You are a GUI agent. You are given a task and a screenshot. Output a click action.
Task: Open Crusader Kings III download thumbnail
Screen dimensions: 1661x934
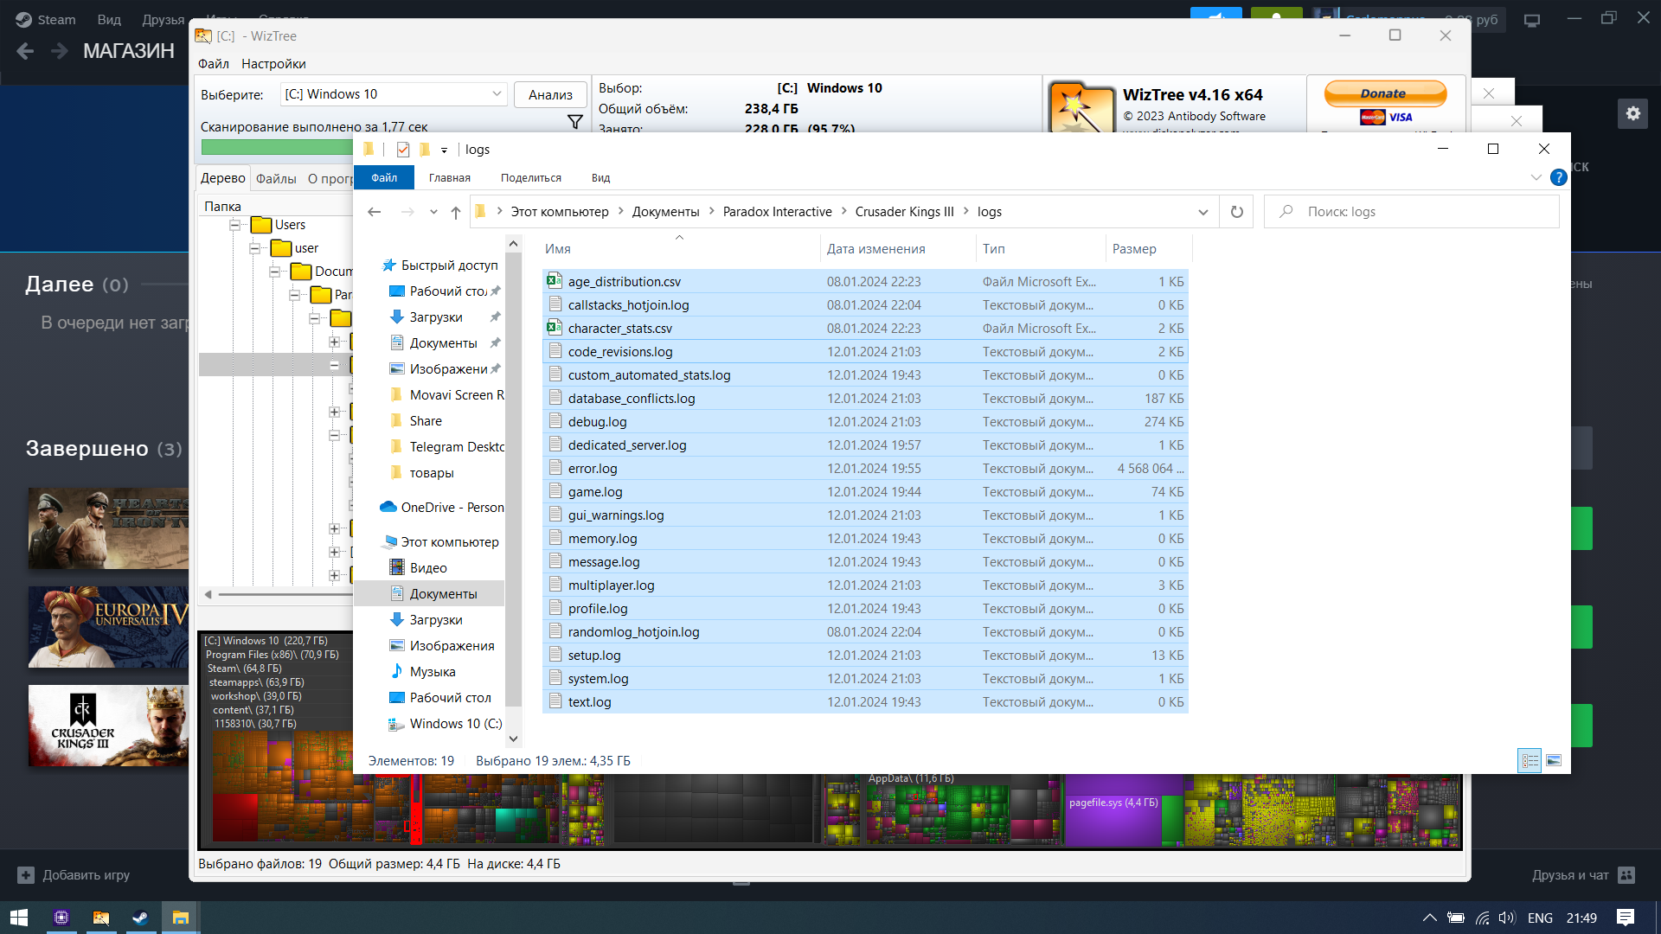(108, 726)
